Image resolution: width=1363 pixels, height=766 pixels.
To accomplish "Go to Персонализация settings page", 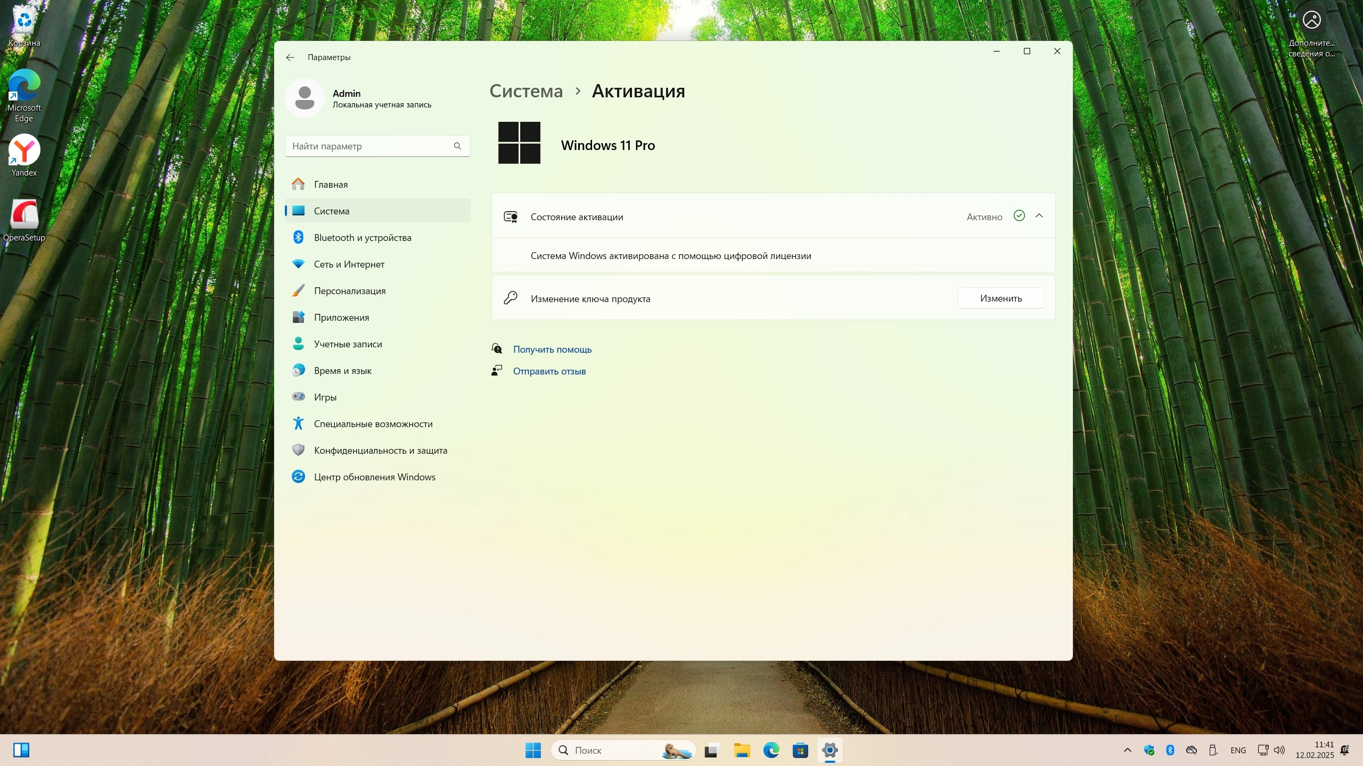I will [x=349, y=291].
